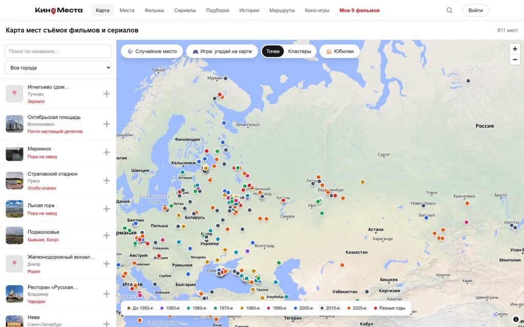
Task: Go to Сериалы section
Action: pos(185,10)
